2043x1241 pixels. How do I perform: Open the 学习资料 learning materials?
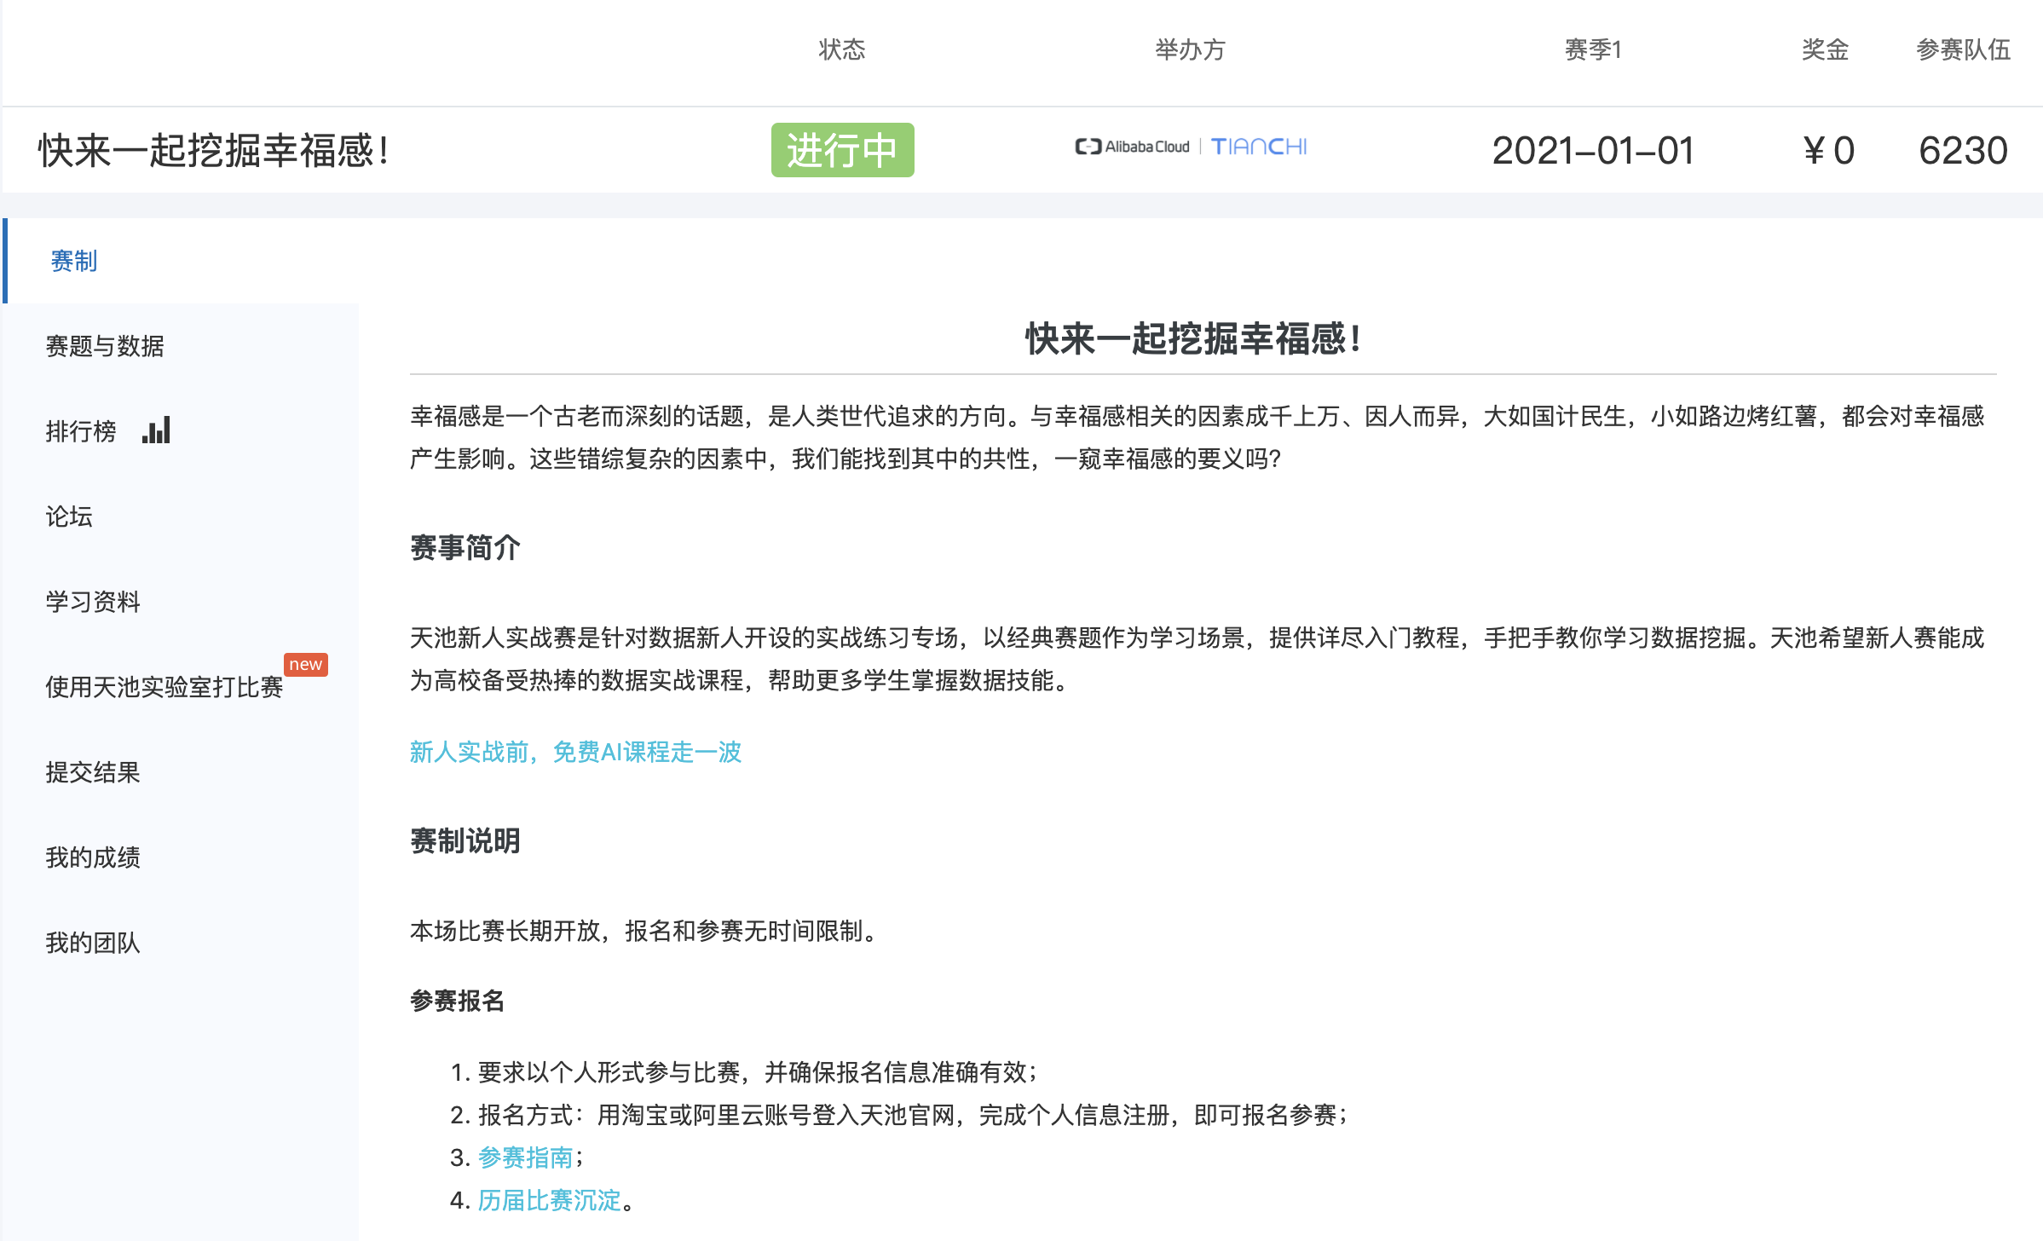93,602
